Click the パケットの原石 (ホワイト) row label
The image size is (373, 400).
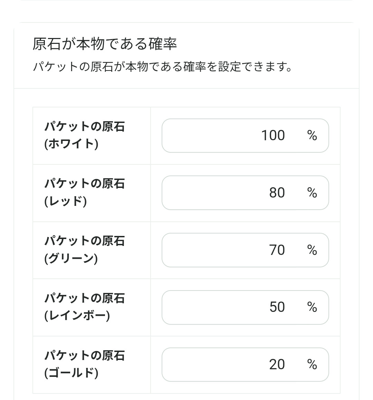click(x=84, y=135)
